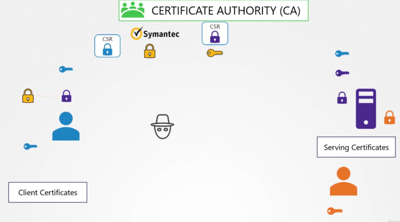Image resolution: width=400 pixels, height=222 pixels.
Task: Click the blue user person icon
Action: 66,126
